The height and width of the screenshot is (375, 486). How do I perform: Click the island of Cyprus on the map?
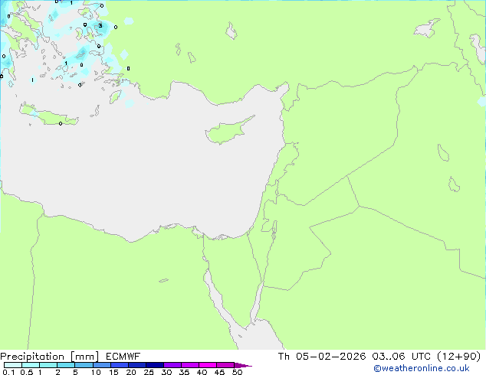(229, 130)
